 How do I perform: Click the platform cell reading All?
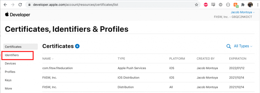click(171, 87)
